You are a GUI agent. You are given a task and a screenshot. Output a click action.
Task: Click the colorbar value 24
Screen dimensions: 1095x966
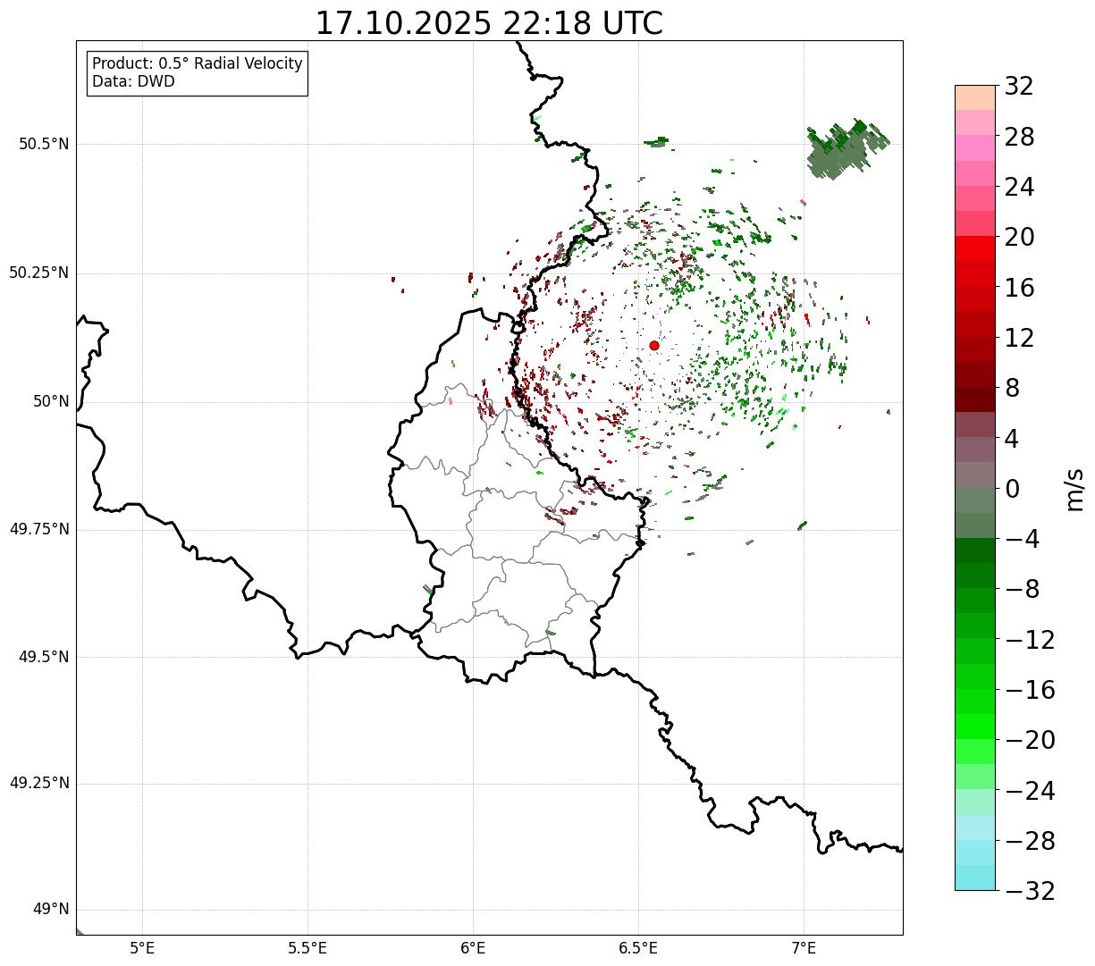1019,187
